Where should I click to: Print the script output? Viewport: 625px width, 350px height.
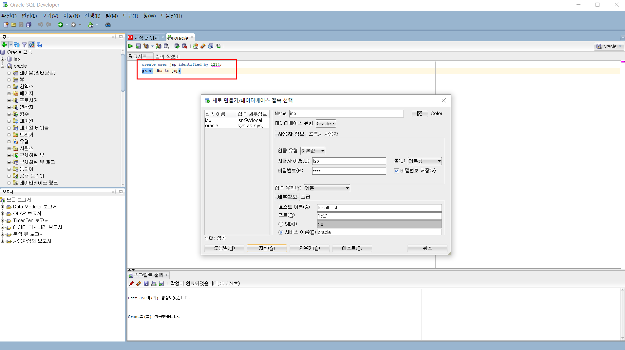pyautogui.click(x=154, y=284)
